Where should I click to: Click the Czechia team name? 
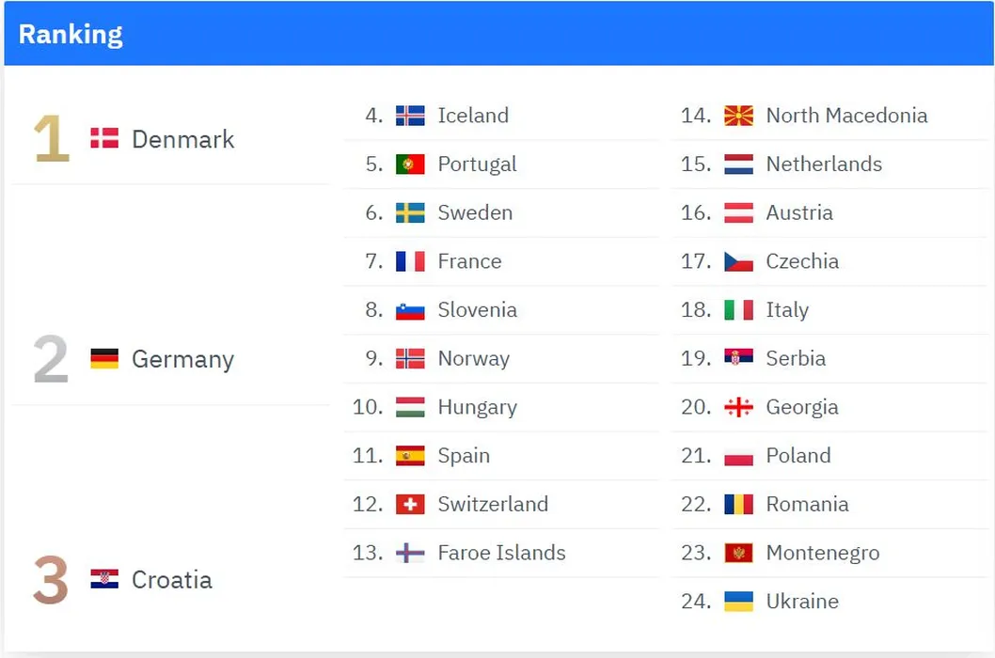802,261
